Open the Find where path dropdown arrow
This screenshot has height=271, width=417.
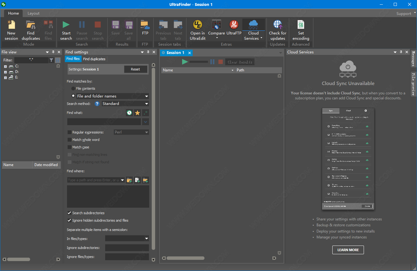pos(122,180)
